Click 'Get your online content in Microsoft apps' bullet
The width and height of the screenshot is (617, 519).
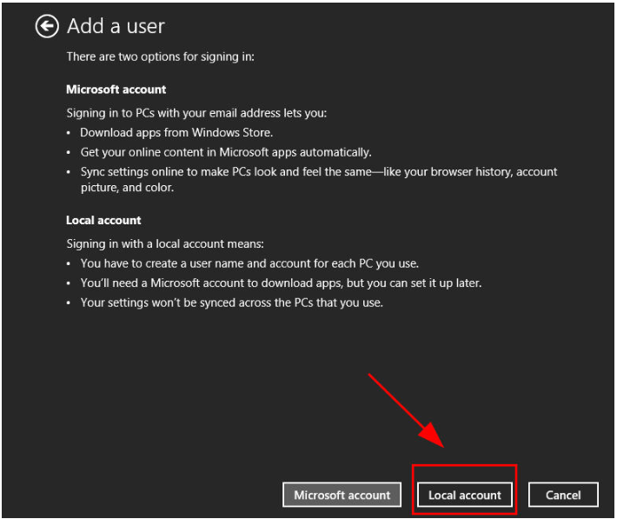pos(226,152)
